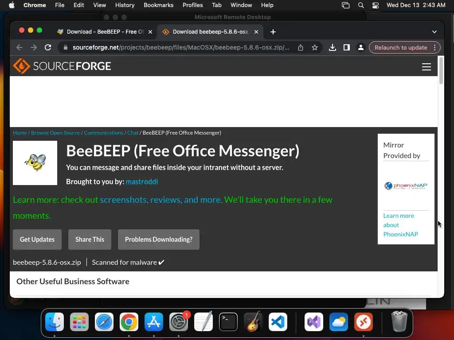Open GarageBand from the dock
The image size is (454, 340).
tap(253, 322)
